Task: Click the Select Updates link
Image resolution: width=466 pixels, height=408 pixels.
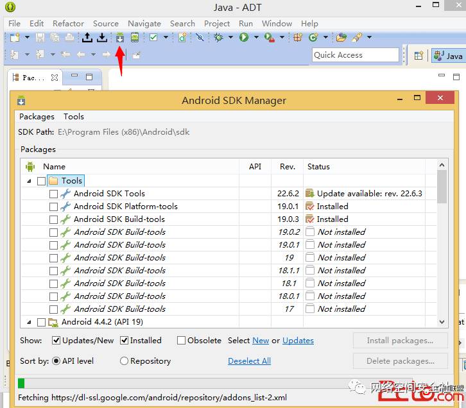Action: (x=298, y=341)
